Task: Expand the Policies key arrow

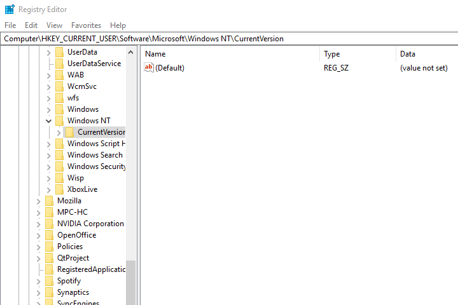Action: pos(39,247)
